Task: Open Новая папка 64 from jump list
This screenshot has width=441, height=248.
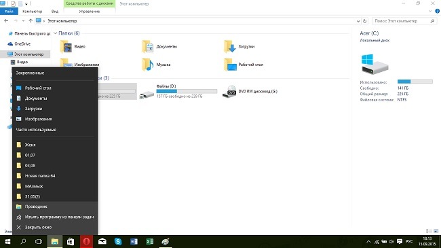Action: pyautogui.click(x=55, y=175)
